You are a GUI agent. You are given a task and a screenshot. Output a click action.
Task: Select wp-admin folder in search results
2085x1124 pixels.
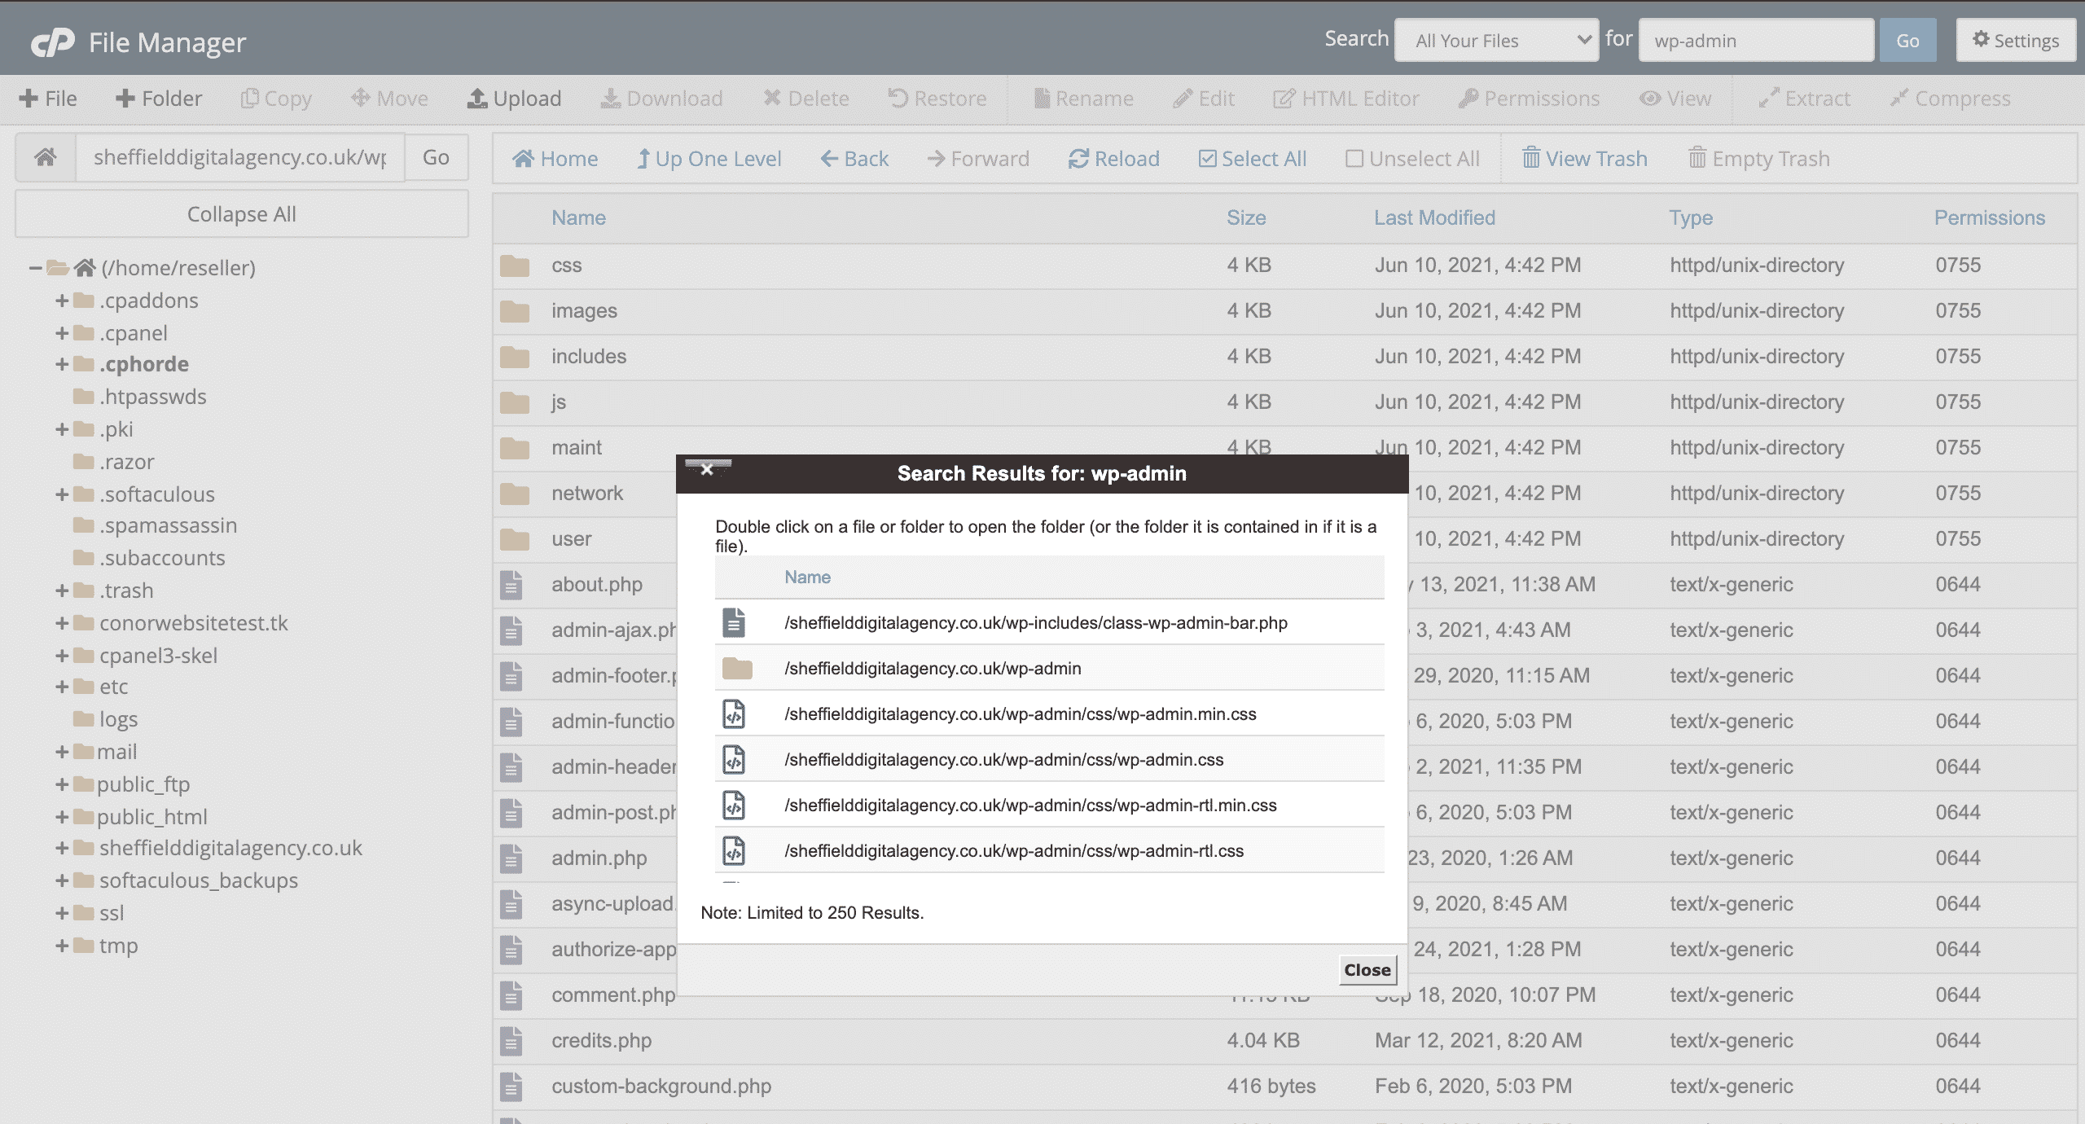(x=1050, y=668)
